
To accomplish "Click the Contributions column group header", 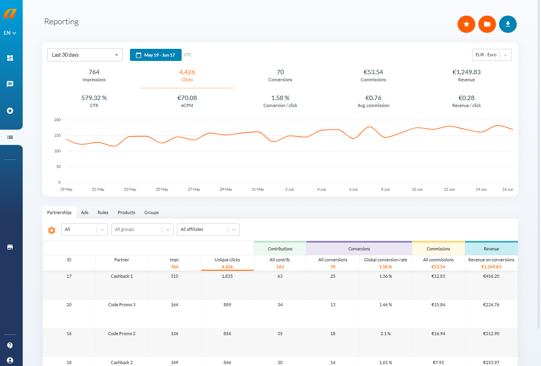I will click(x=280, y=249).
